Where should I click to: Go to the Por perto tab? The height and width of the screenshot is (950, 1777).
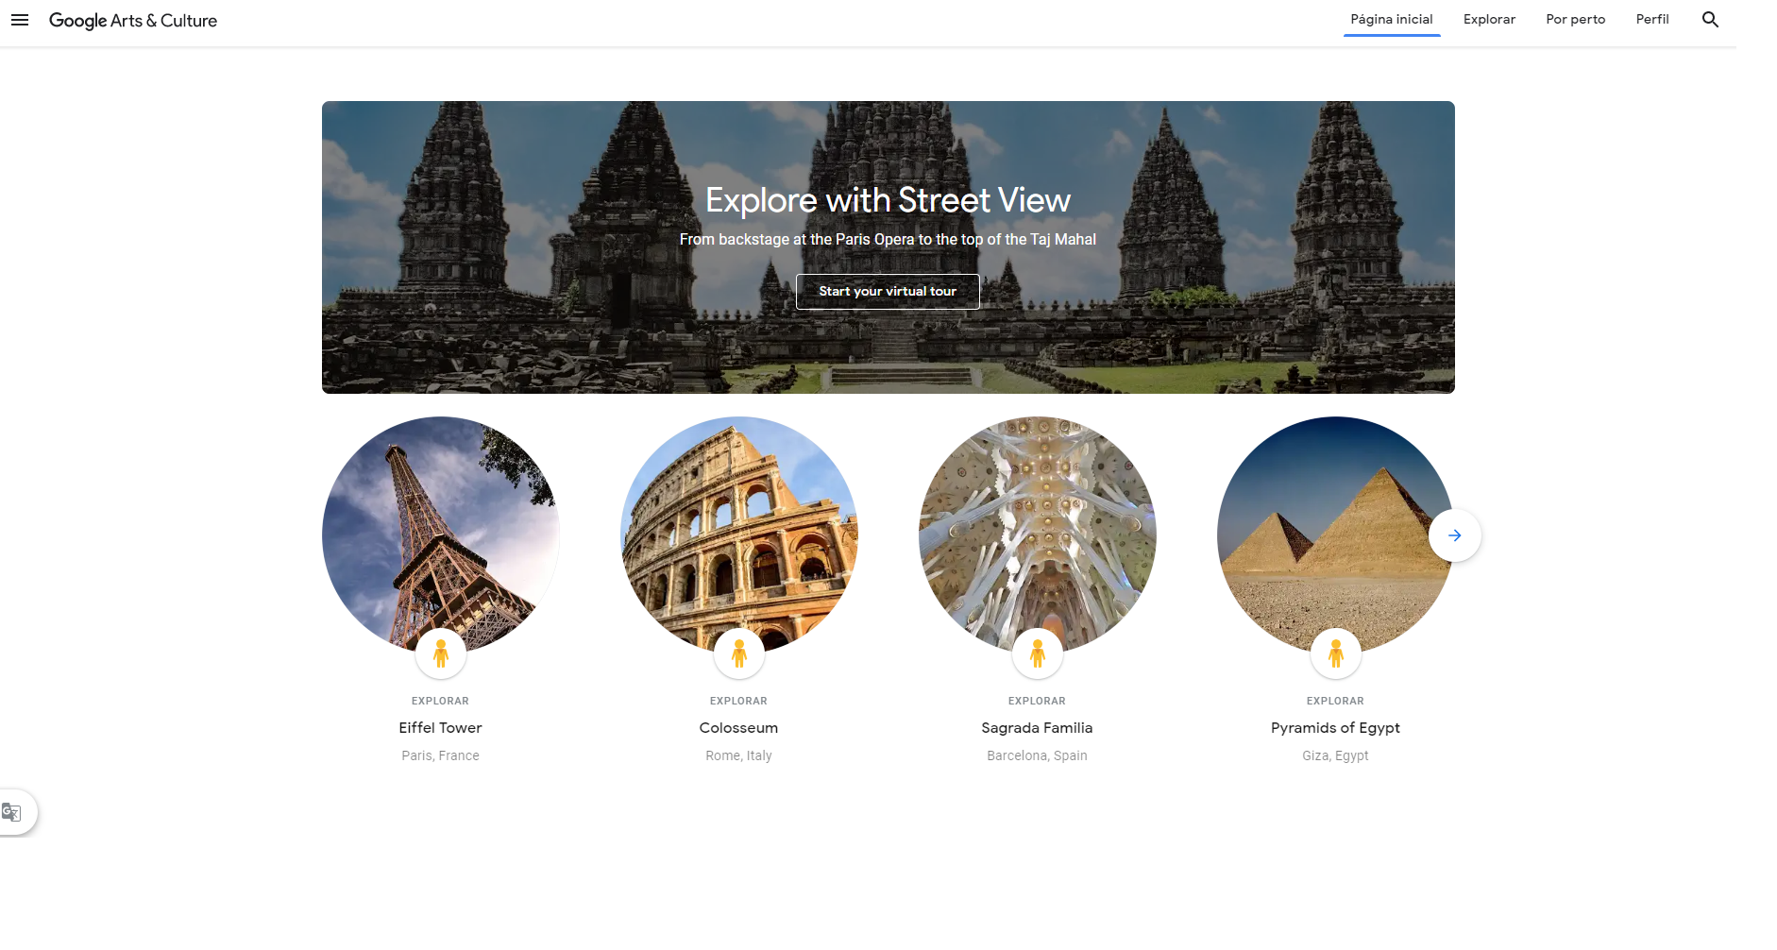tap(1575, 20)
